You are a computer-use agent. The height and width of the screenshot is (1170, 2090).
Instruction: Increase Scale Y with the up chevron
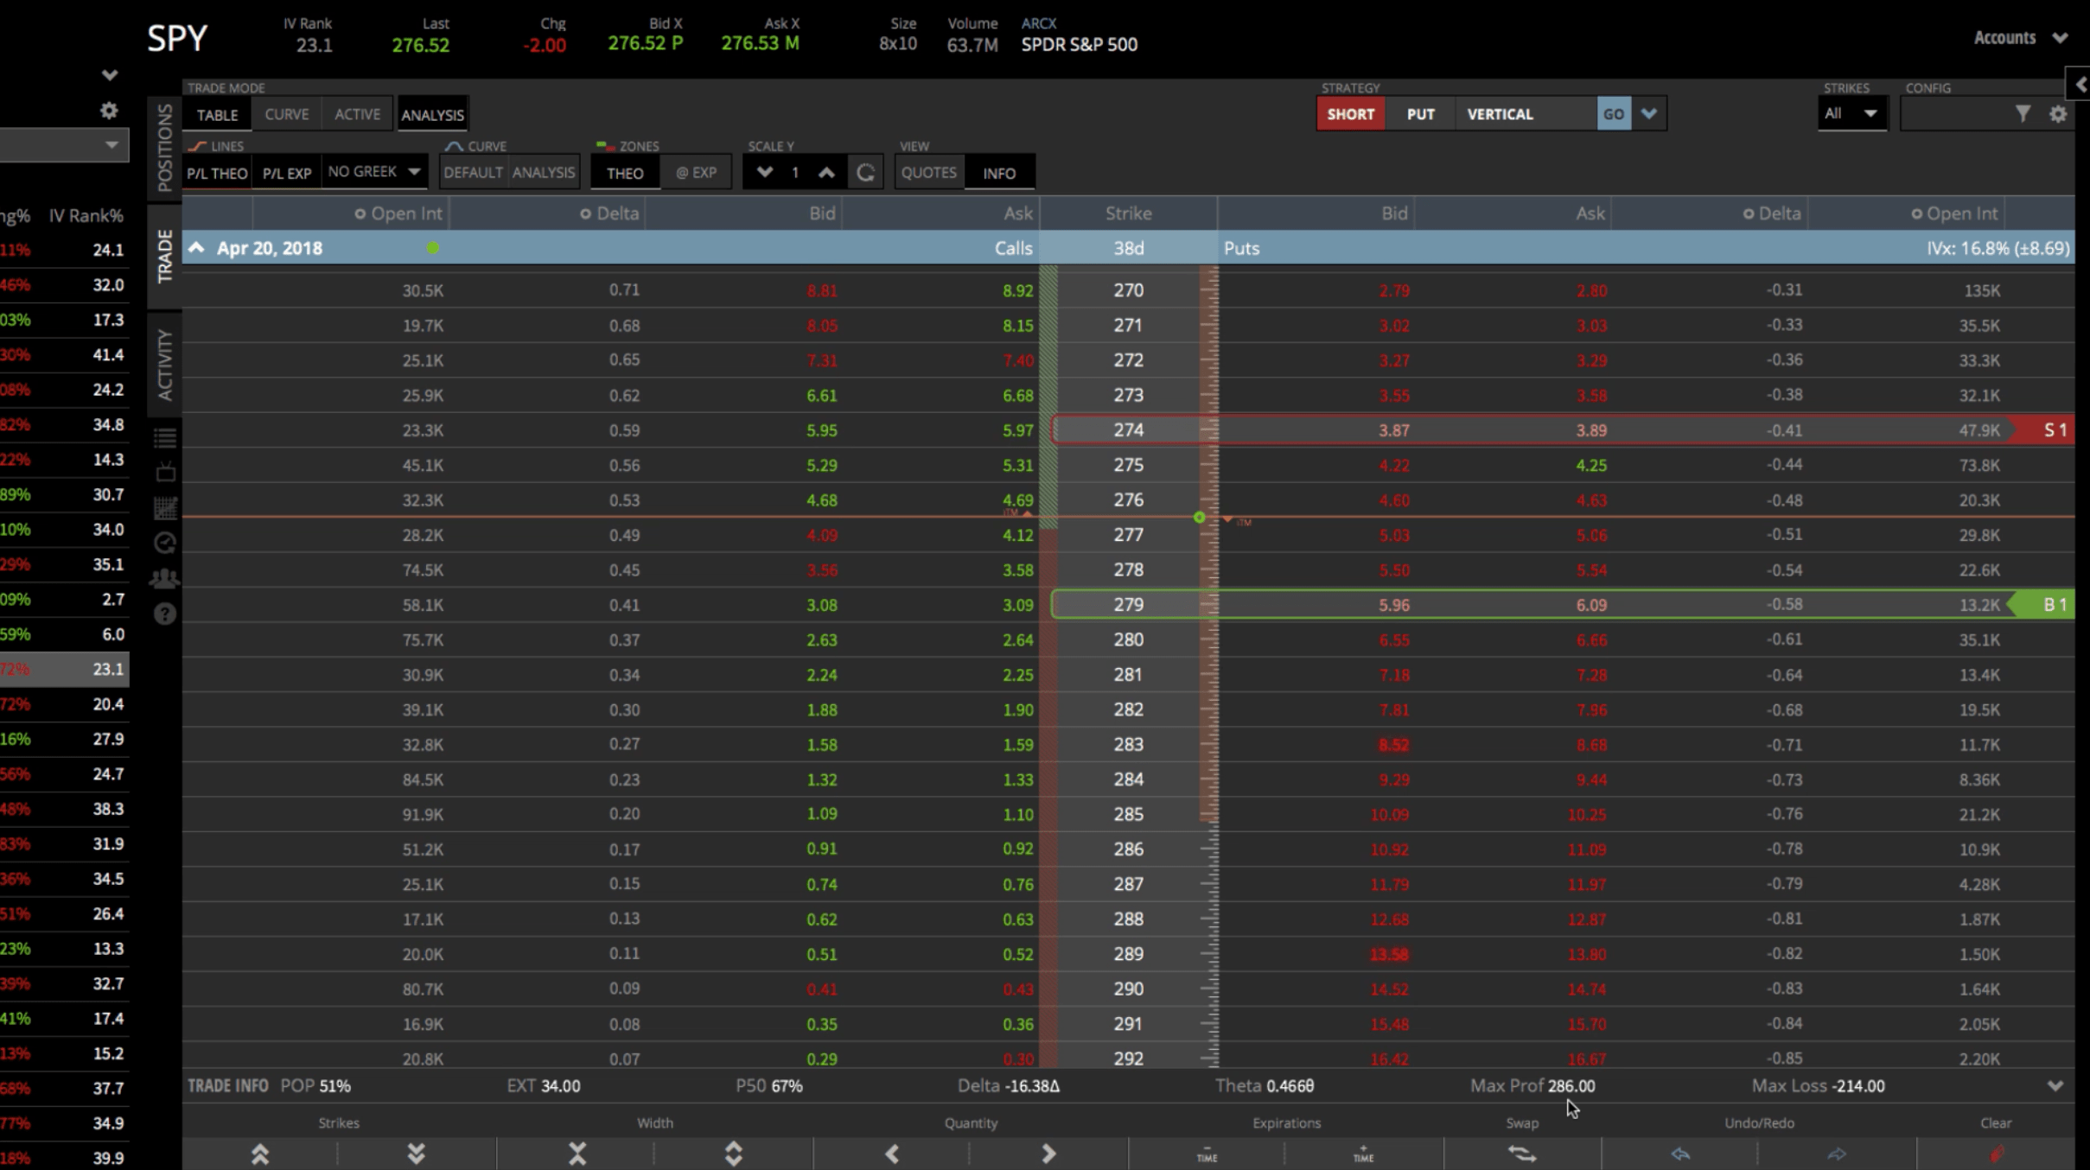826,172
